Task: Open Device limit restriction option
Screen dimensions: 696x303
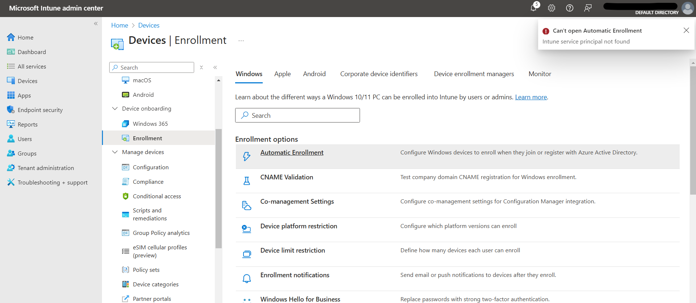Action: pos(292,250)
